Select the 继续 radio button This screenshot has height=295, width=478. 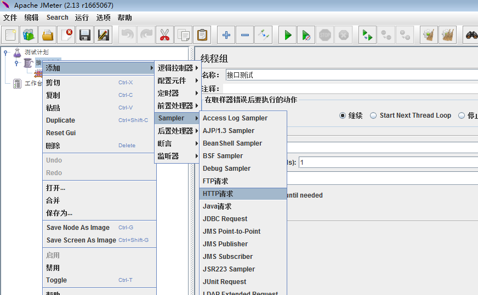pos(343,115)
